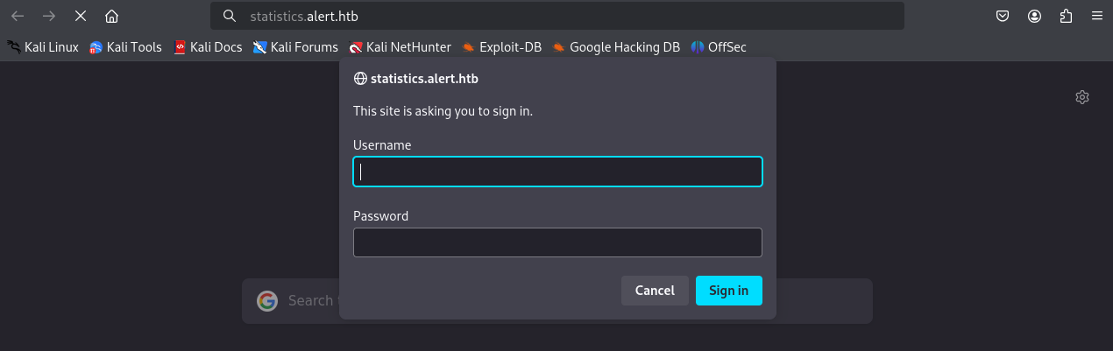The width and height of the screenshot is (1113, 351).
Task: Click the forward navigation arrow
Action: tap(49, 16)
